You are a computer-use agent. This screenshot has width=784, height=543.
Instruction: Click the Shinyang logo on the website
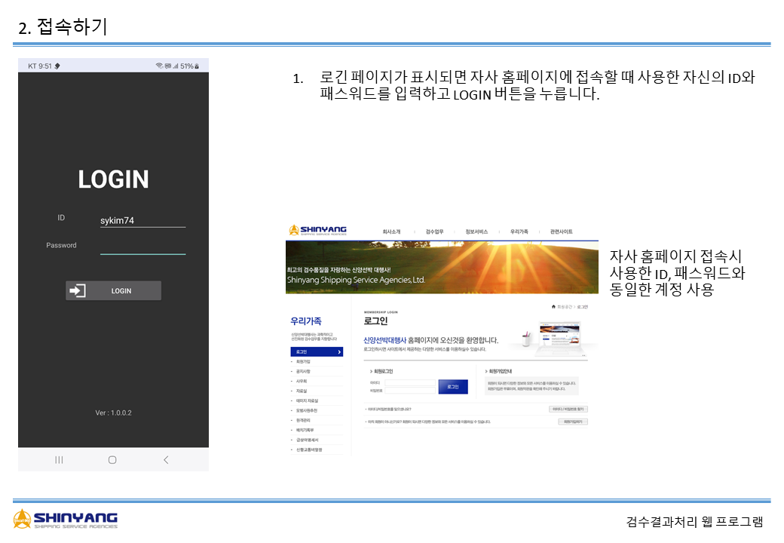coord(318,230)
